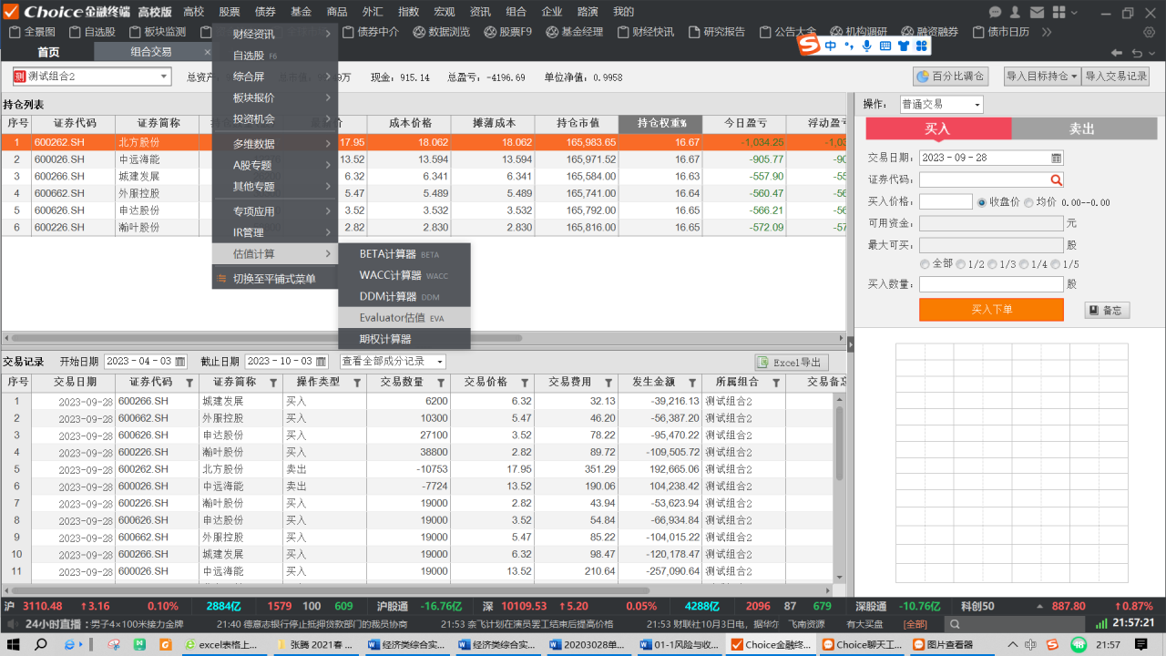Open the 债券 top menu
Image resolution: width=1166 pixels, height=656 pixels.
(x=265, y=12)
